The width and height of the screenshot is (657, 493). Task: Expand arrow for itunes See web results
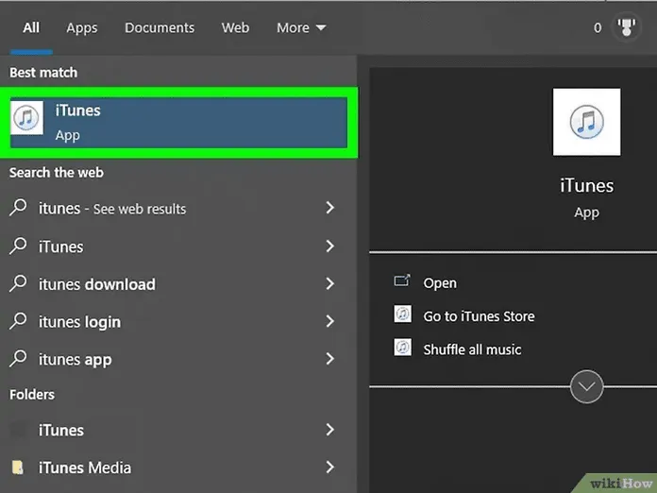pos(329,208)
